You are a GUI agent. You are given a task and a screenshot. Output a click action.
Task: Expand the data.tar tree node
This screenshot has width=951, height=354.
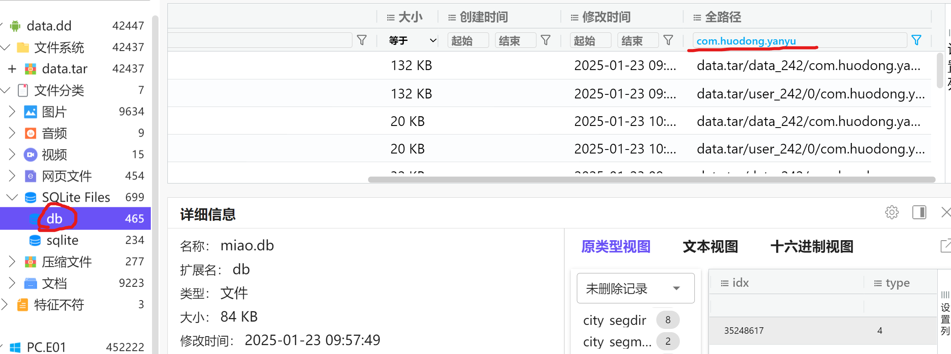tap(12, 69)
